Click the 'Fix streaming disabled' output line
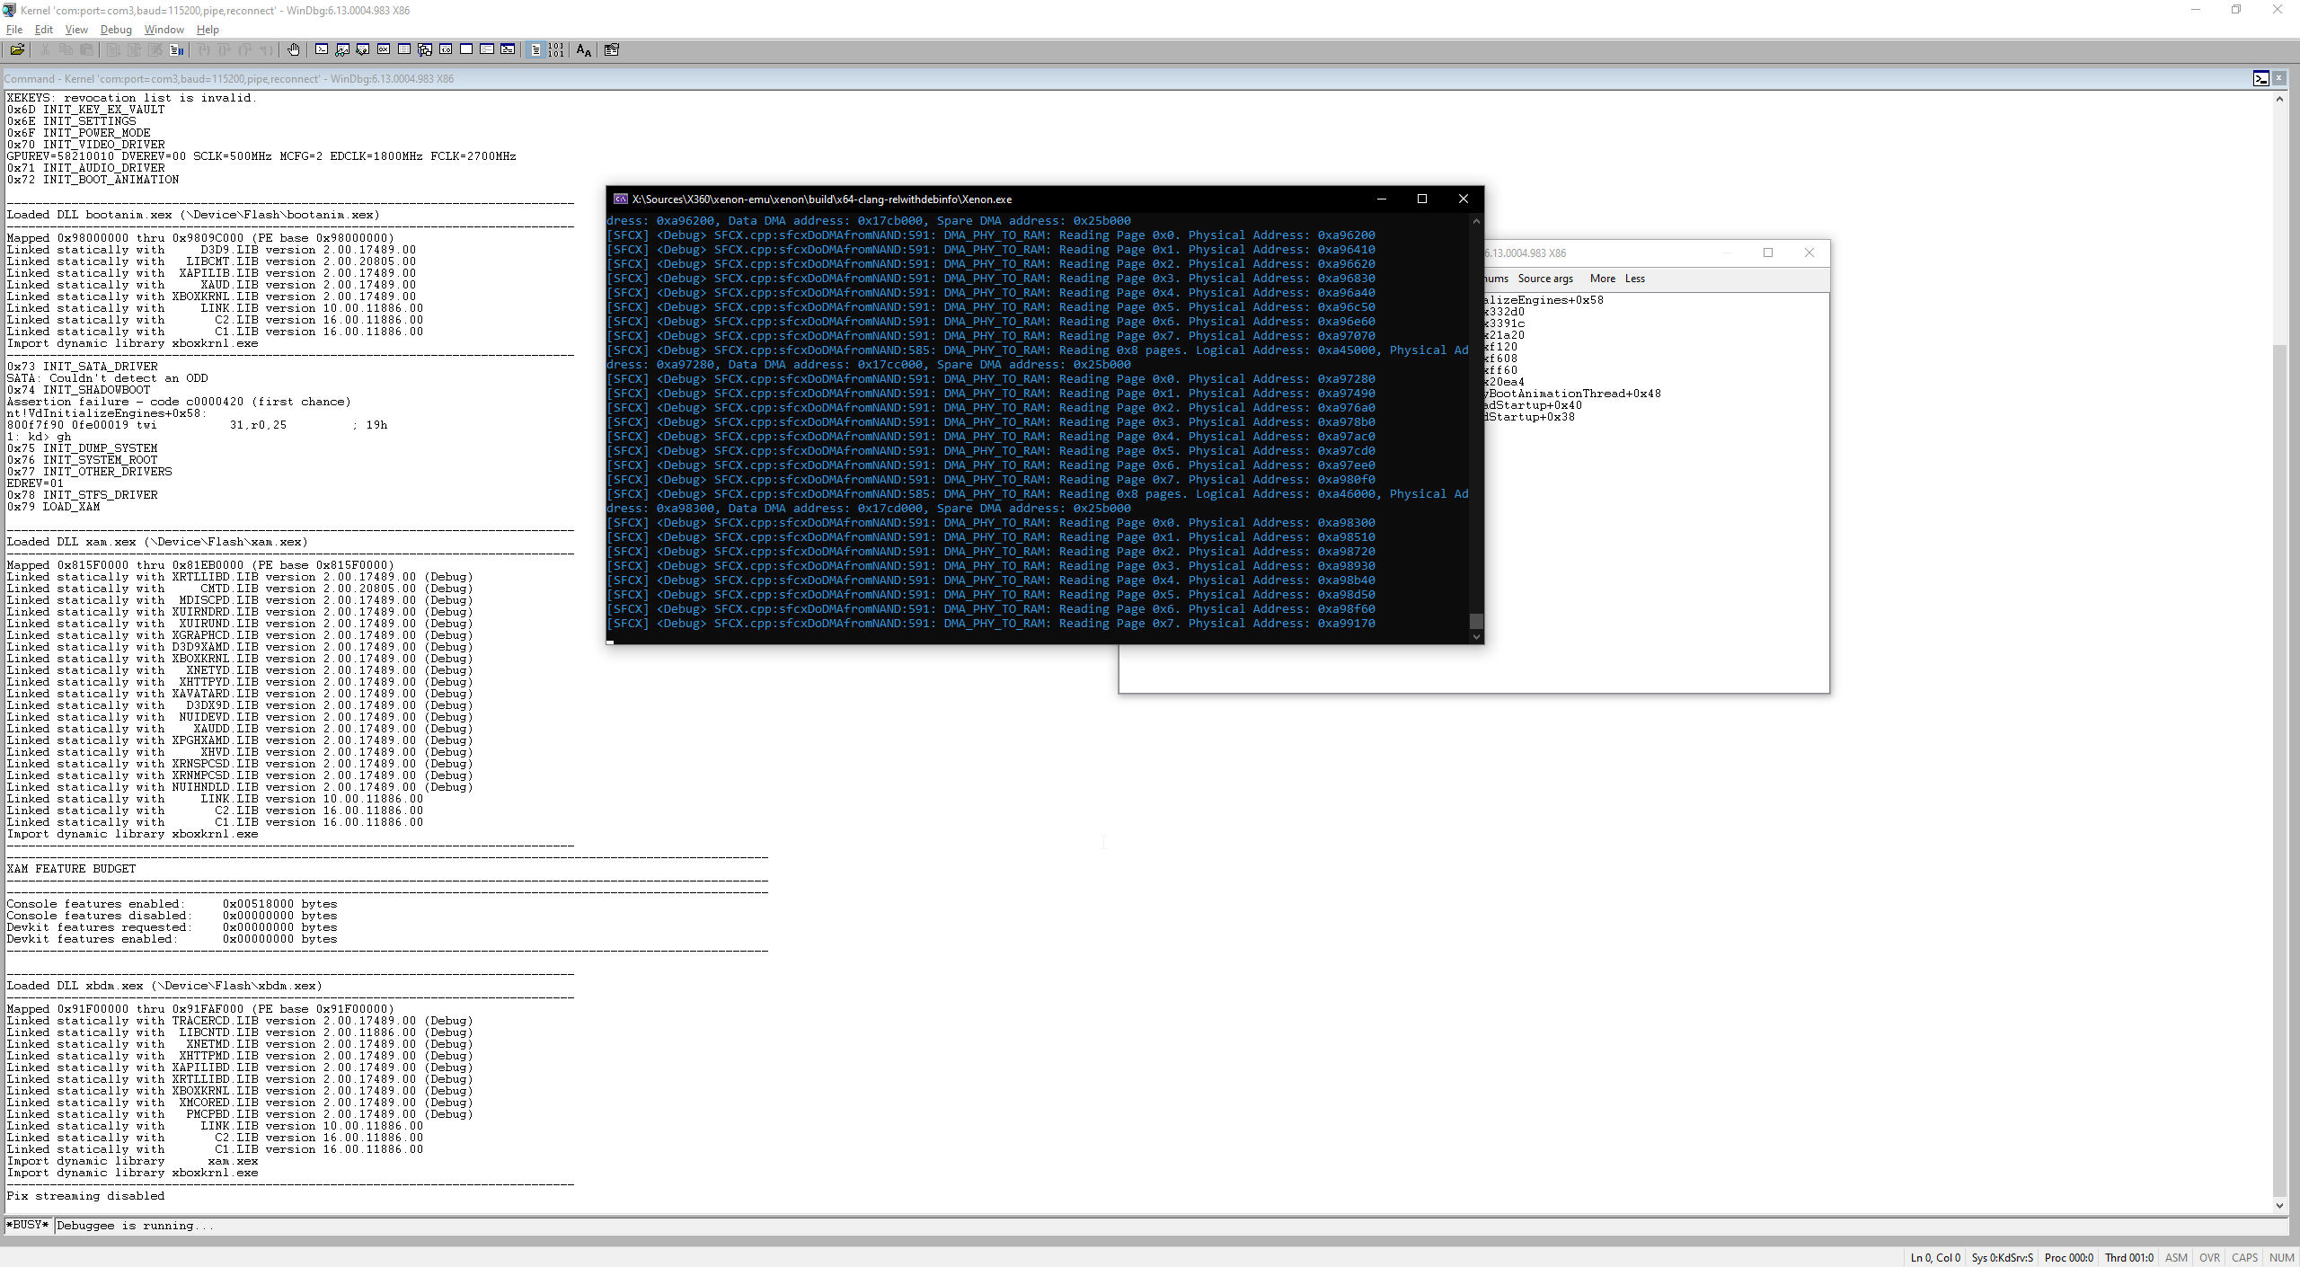The height and width of the screenshot is (1267, 2300). [85, 1196]
